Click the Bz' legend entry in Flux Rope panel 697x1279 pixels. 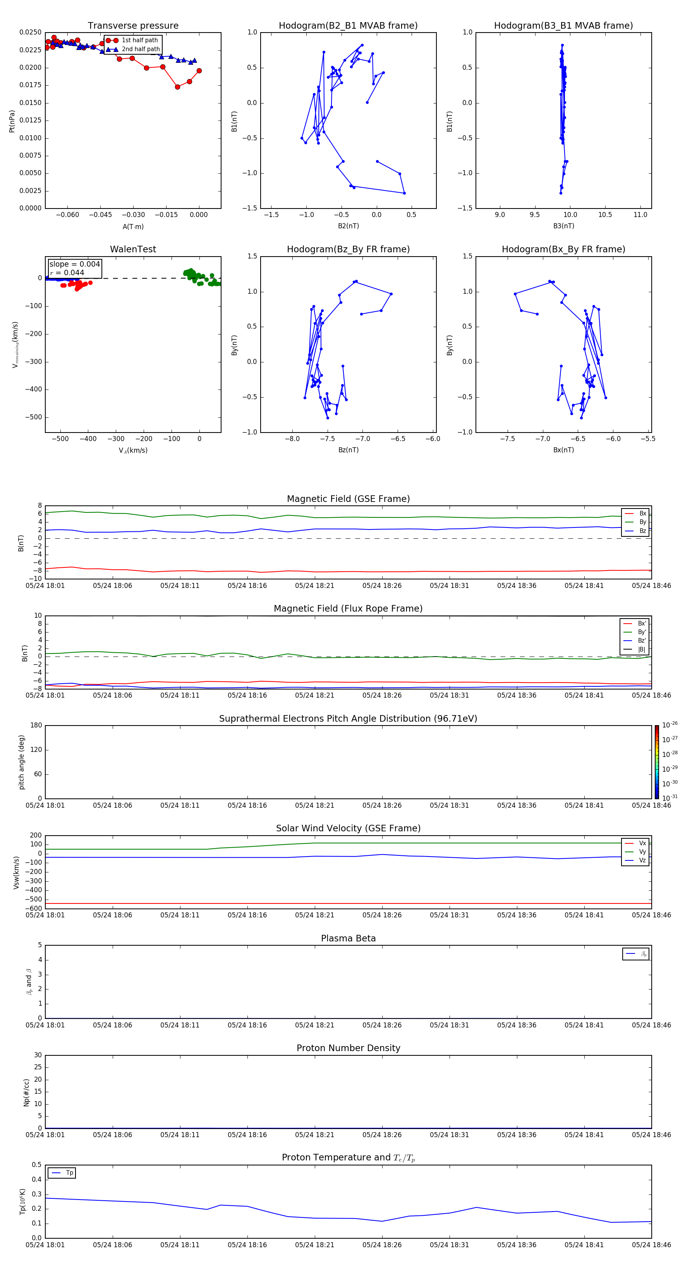point(635,641)
